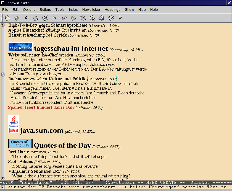
Task: Click the New file toolbar icon
Action: [x=8, y=18]
